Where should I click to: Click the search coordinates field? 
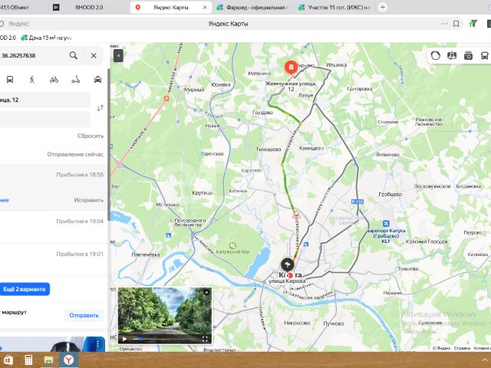click(x=33, y=55)
